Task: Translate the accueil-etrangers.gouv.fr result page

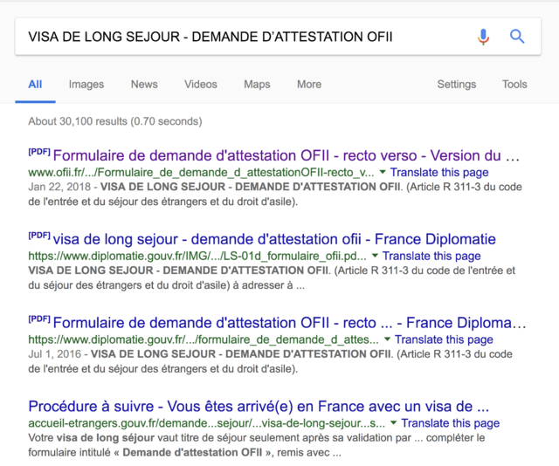Action: [451, 423]
